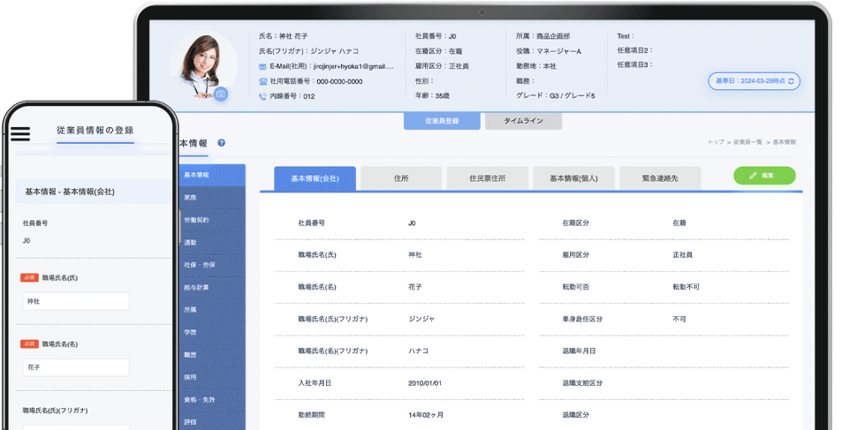Open 給与計算 from the sidebar
Viewport: 842px width, 430px height.
(x=195, y=287)
